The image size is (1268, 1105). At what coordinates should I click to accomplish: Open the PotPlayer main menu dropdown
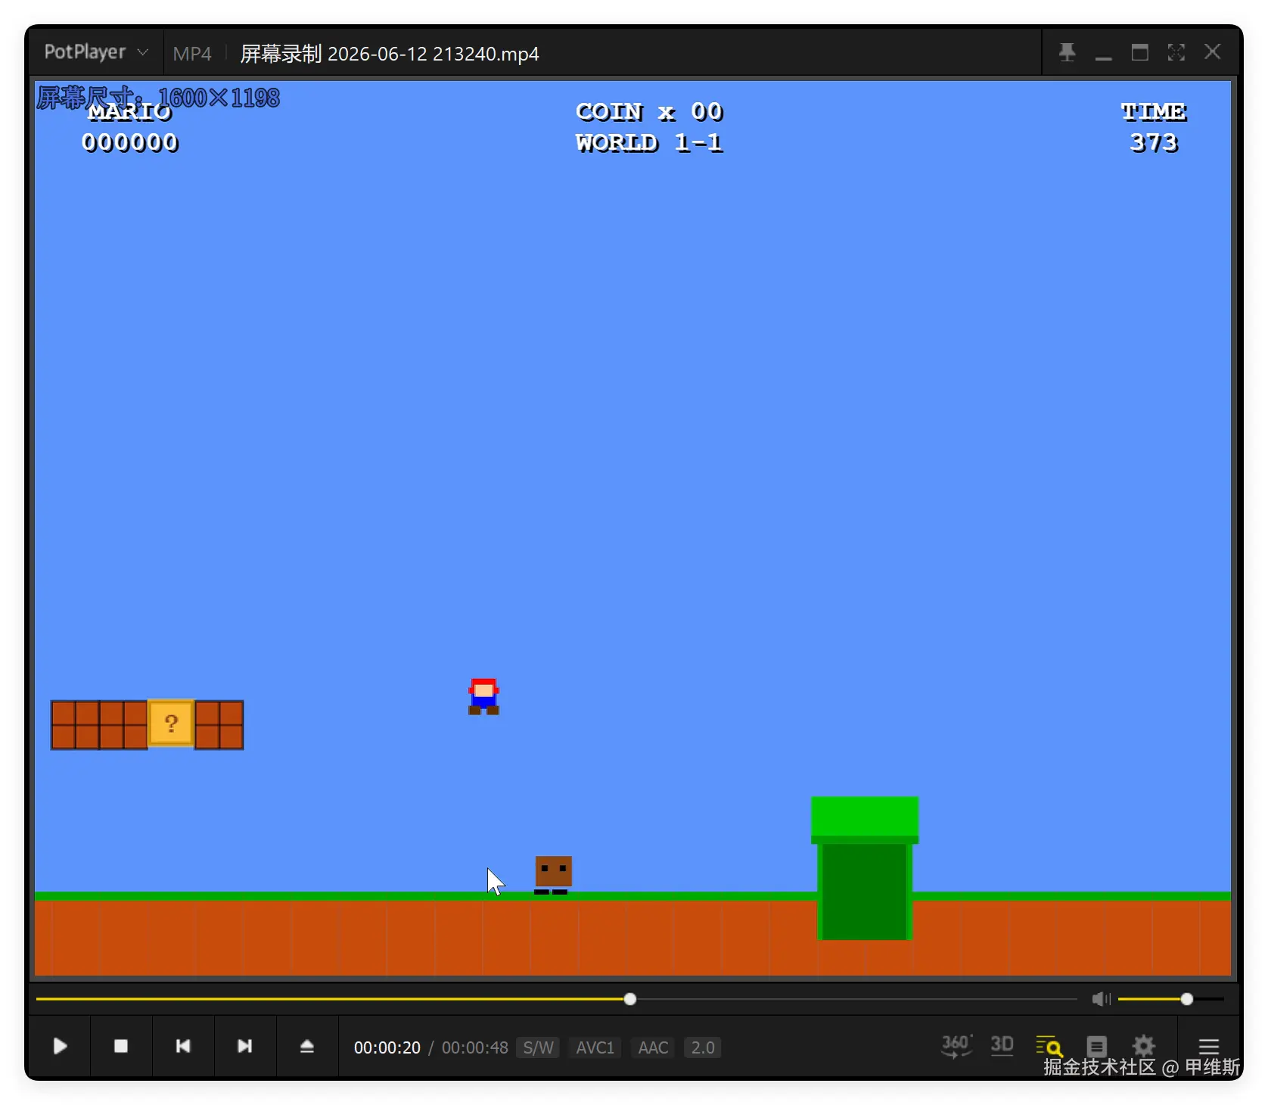pyautogui.click(x=95, y=52)
